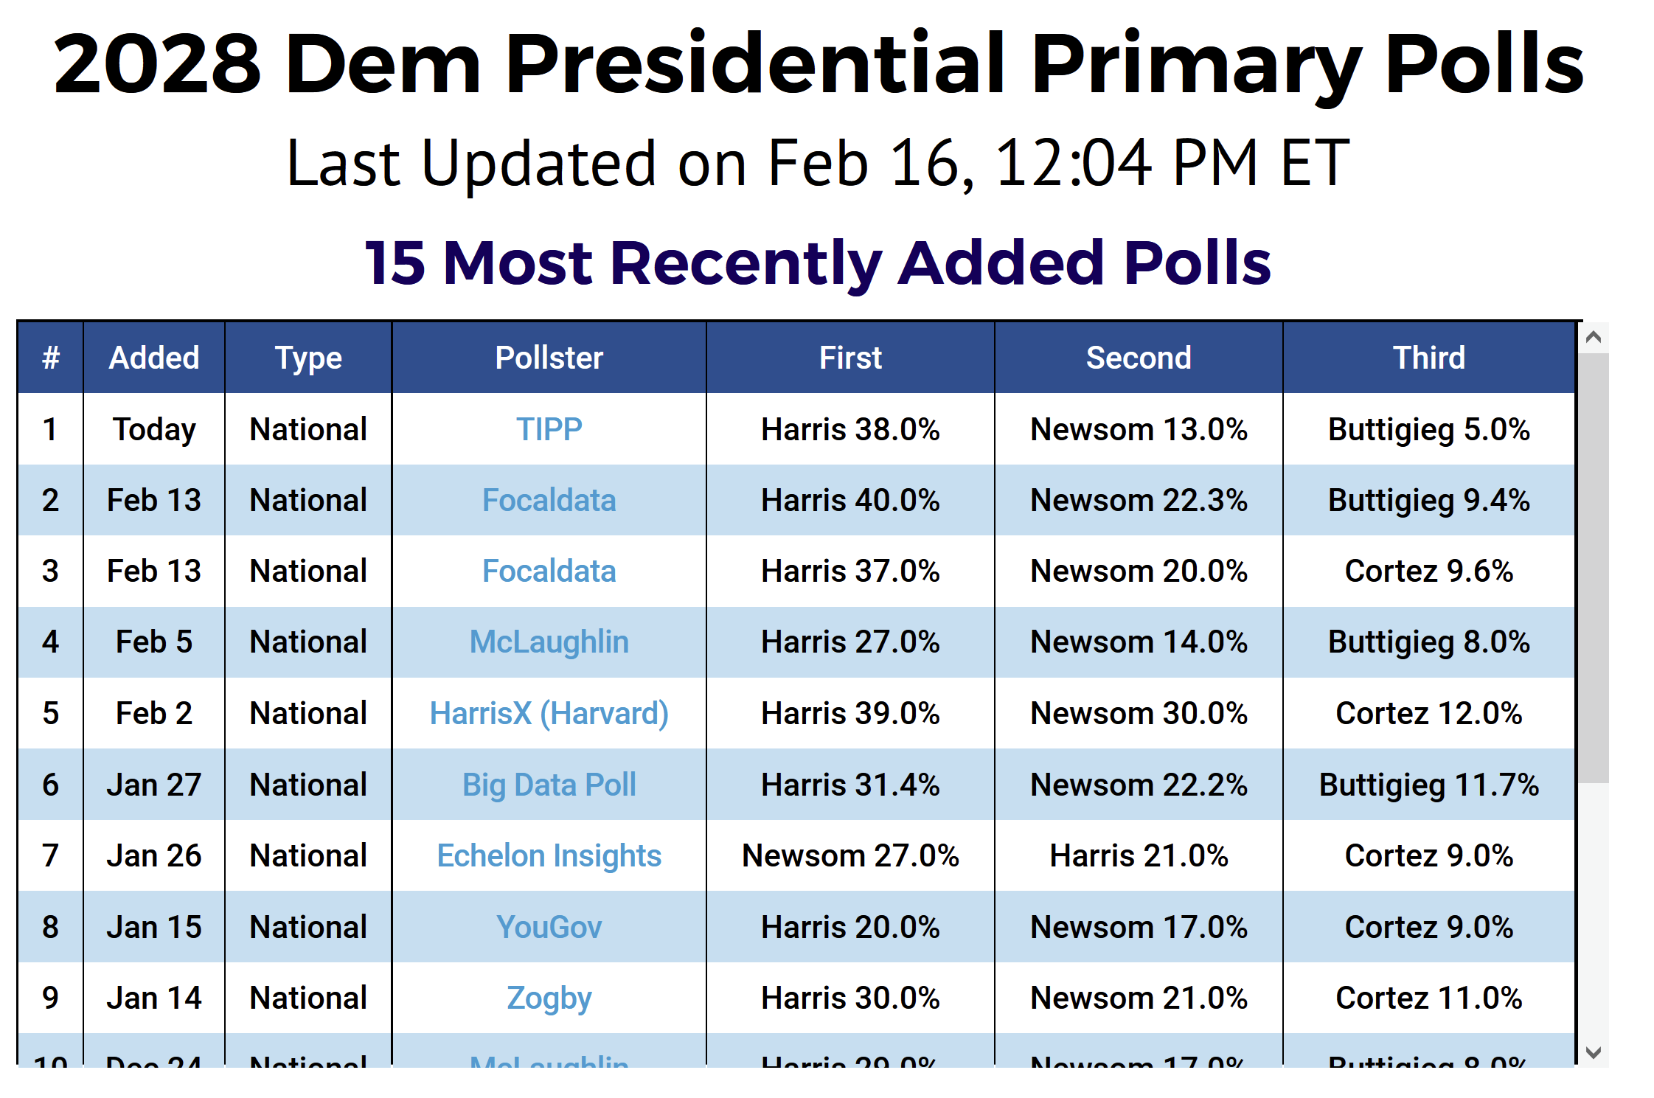
Task: Open the Focaldata link in row 2
Action: [x=549, y=500]
